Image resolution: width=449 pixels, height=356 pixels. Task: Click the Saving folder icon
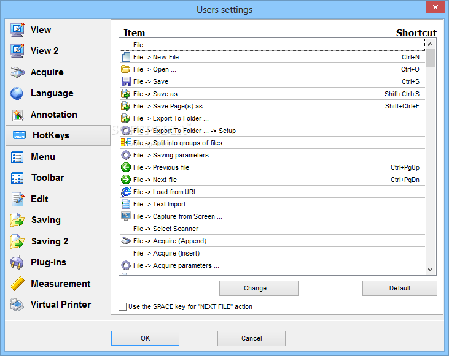[17, 220]
